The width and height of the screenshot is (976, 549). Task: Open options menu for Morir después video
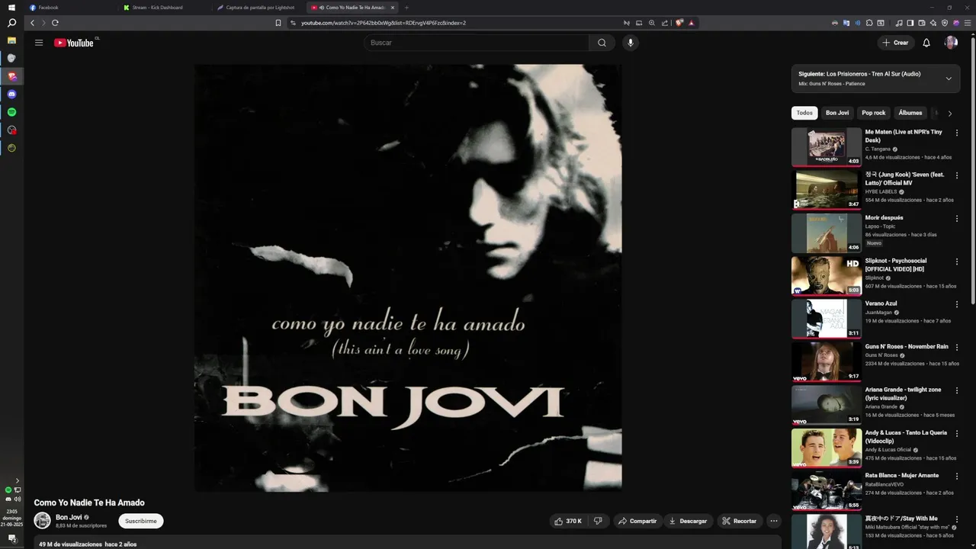pyautogui.click(x=957, y=218)
